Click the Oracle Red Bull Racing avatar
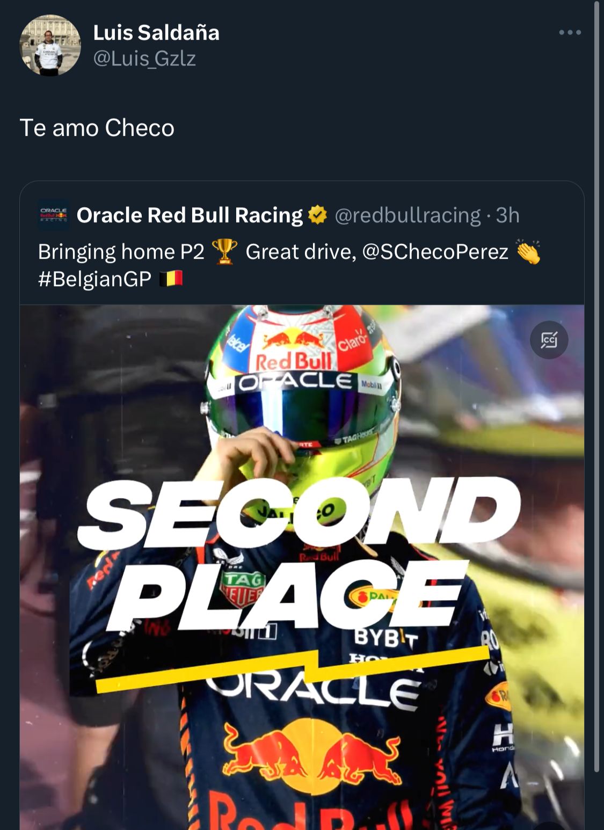This screenshot has width=604, height=830. (54, 215)
